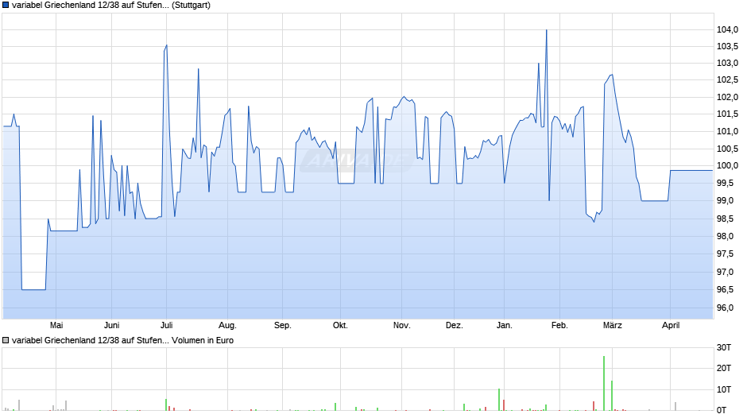
Task: Click the 100,0 price axis value
Action: (x=727, y=165)
